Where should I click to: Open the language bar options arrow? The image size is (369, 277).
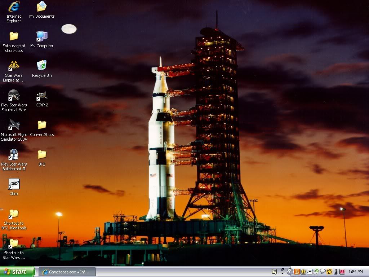[283, 273]
